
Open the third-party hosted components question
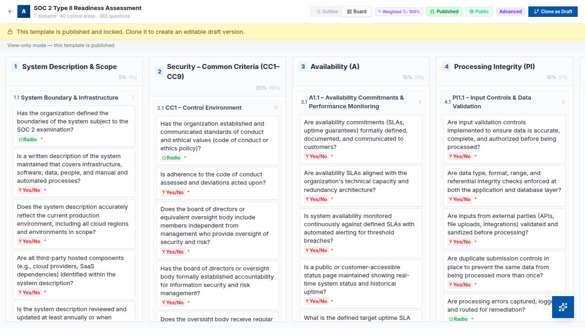pyautogui.click(x=74, y=275)
